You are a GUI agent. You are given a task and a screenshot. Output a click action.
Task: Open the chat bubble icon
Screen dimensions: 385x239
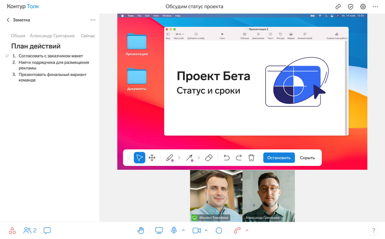pyautogui.click(x=47, y=231)
